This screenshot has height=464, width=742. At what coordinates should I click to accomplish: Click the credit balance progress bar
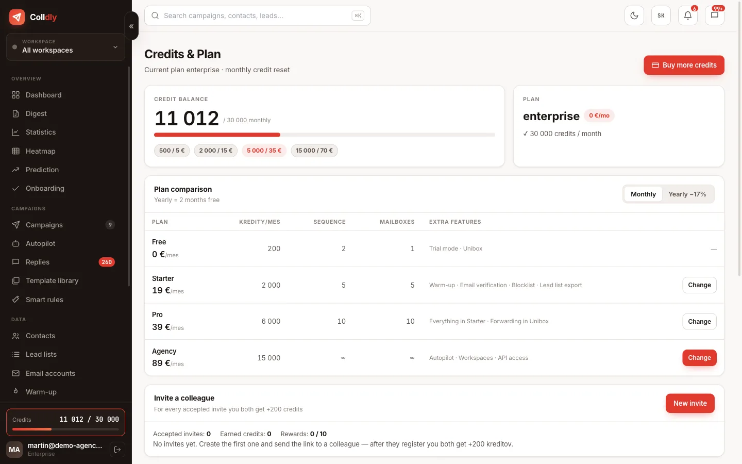pyautogui.click(x=325, y=135)
